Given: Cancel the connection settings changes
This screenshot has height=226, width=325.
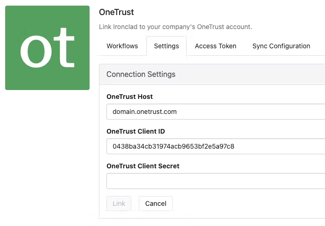Looking at the screenshot, I should [156, 203].
